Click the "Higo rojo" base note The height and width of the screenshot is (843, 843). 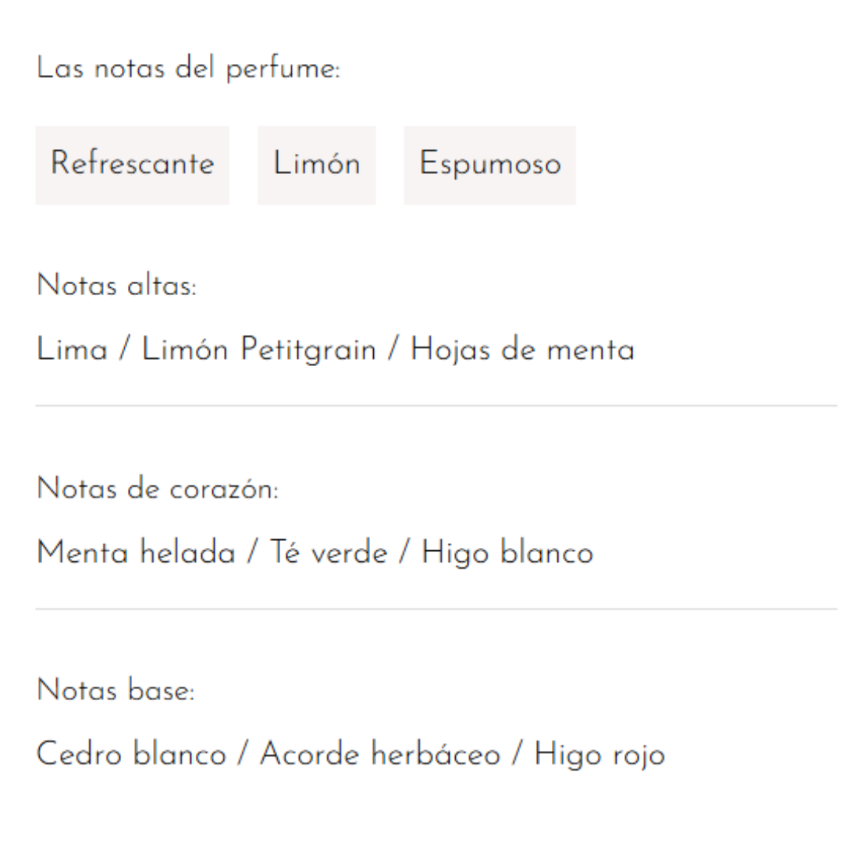pos(599,755)
